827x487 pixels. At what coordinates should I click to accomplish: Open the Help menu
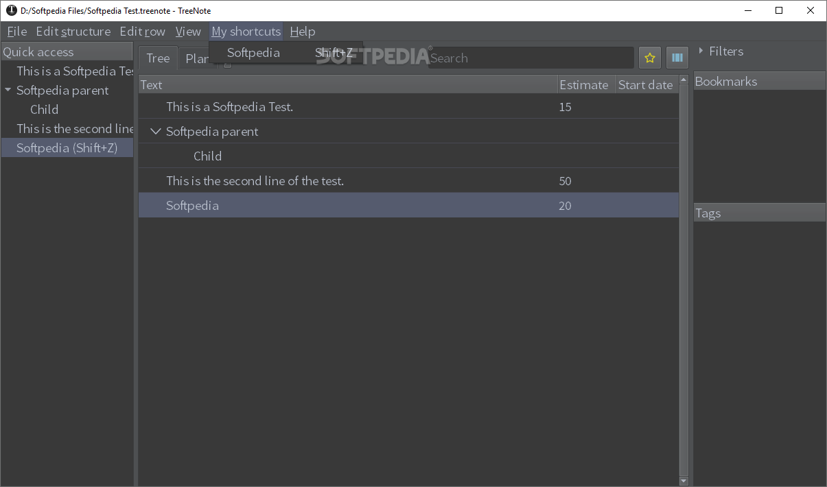303,32
